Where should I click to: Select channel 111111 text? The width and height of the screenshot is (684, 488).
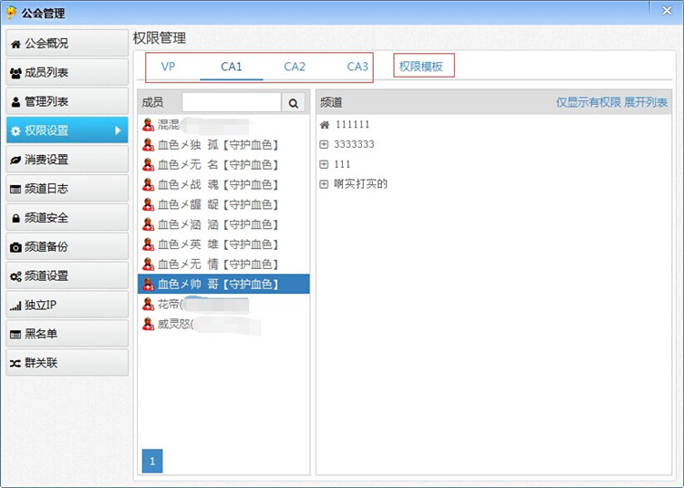click(352, 125)
